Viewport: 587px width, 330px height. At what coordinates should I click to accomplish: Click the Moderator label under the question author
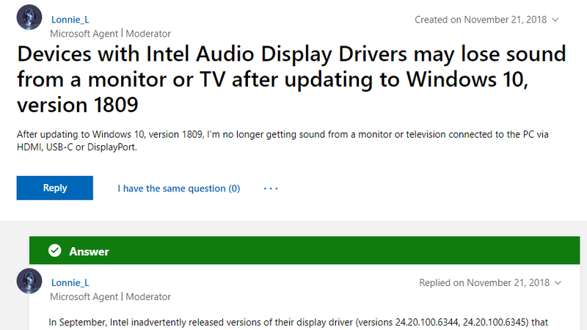tap(148, 34)
